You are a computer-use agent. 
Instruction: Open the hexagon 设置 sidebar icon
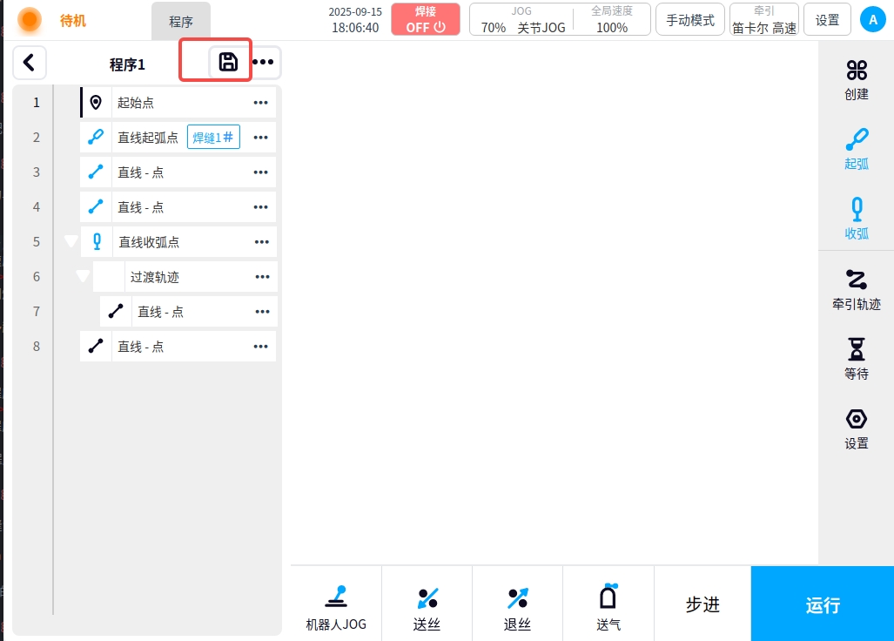coord(857,428)
